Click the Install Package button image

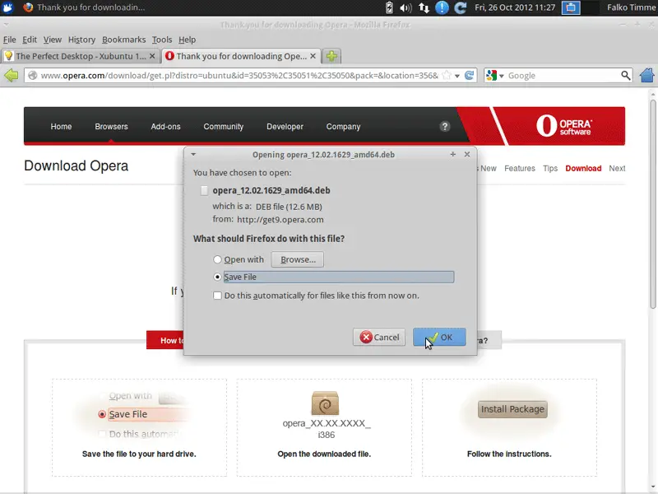point(512,409)
